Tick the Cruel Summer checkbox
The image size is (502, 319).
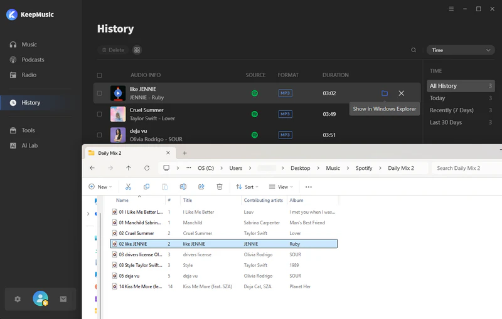[99, 114]
